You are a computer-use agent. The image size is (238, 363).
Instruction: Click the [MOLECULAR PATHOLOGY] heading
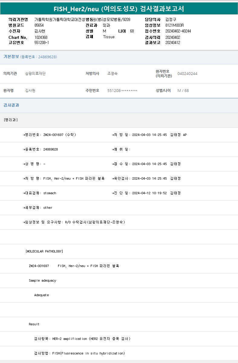click(44, 251)
